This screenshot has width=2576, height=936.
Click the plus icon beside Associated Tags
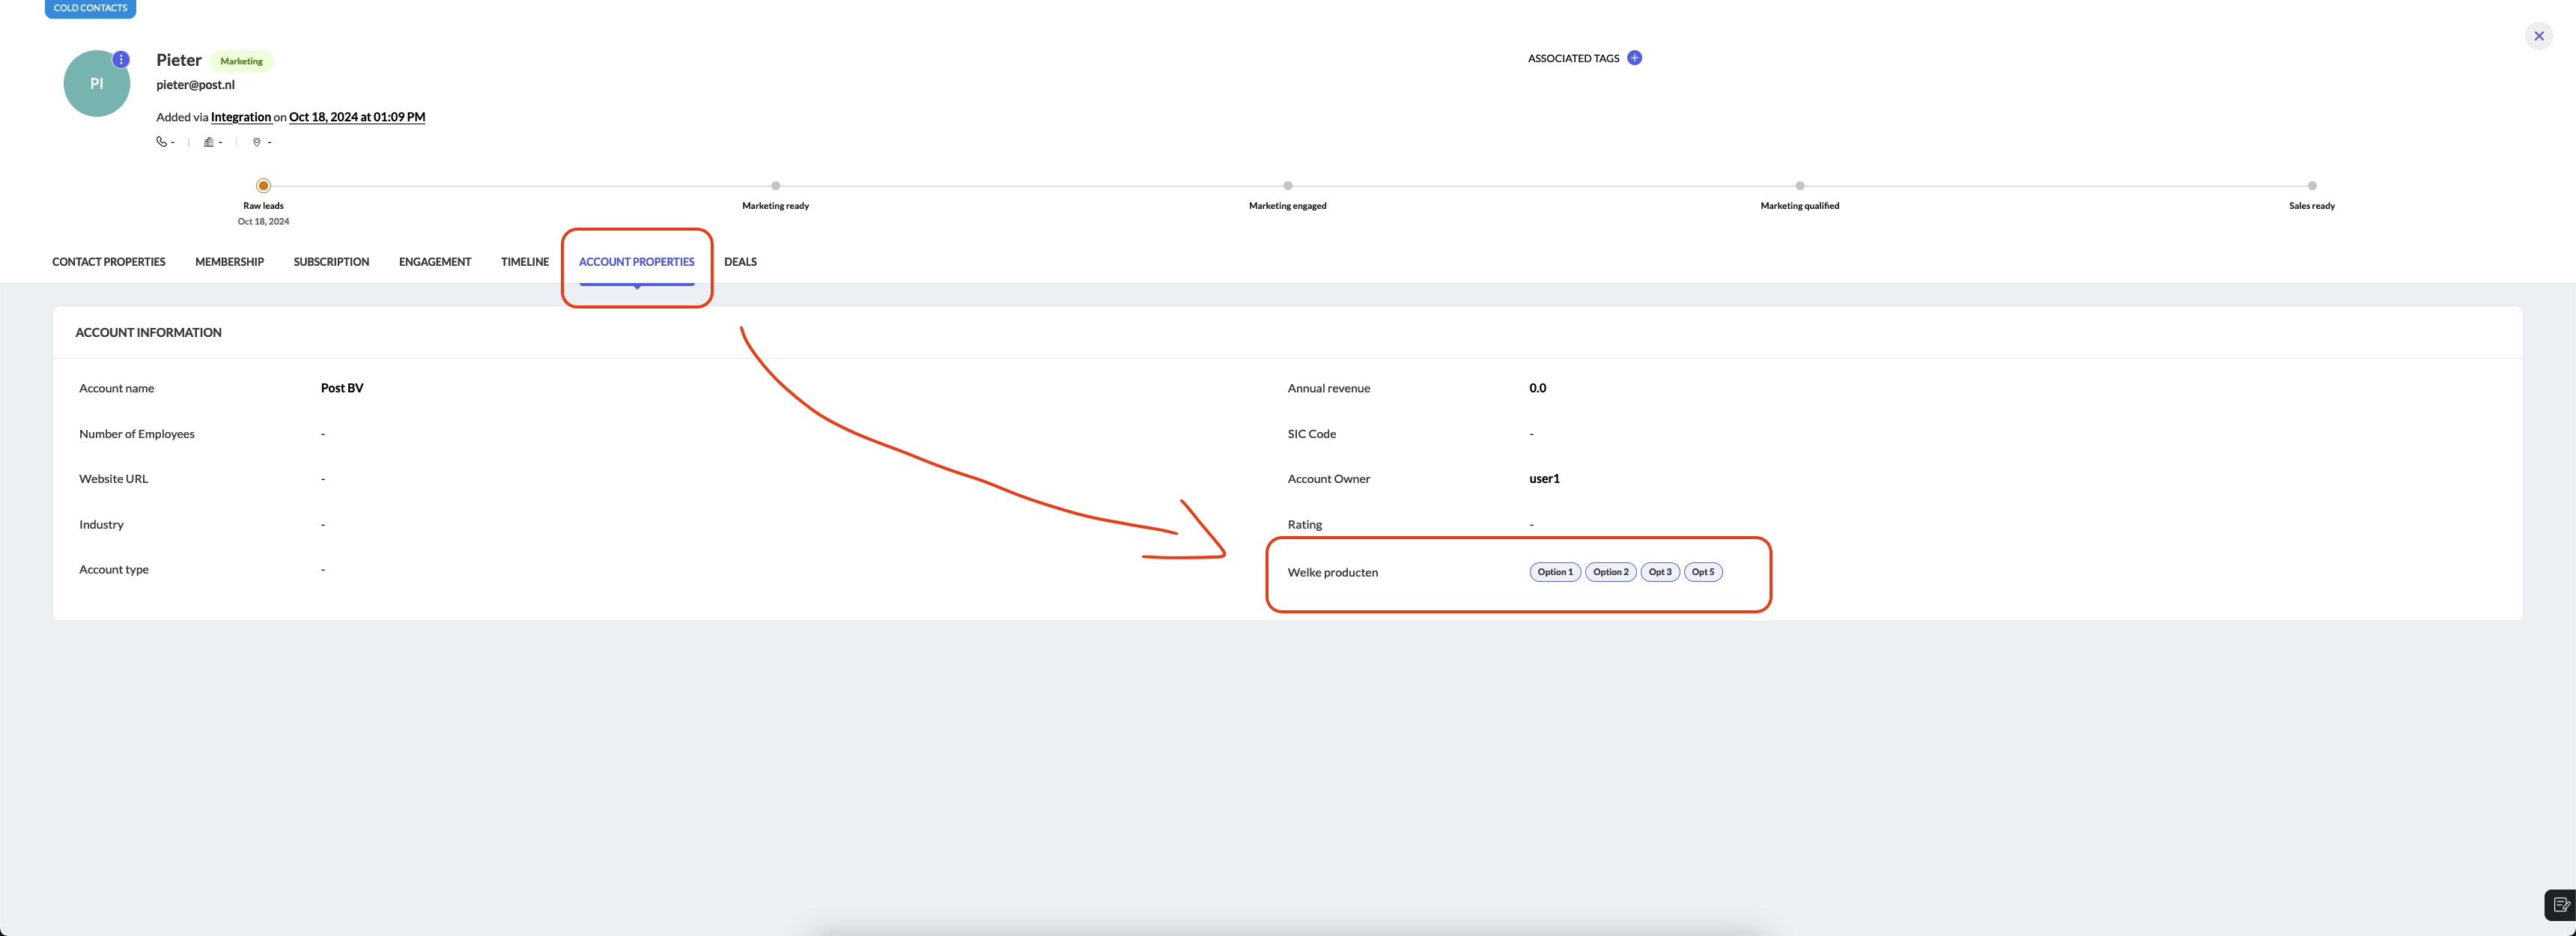point(1634,58)
